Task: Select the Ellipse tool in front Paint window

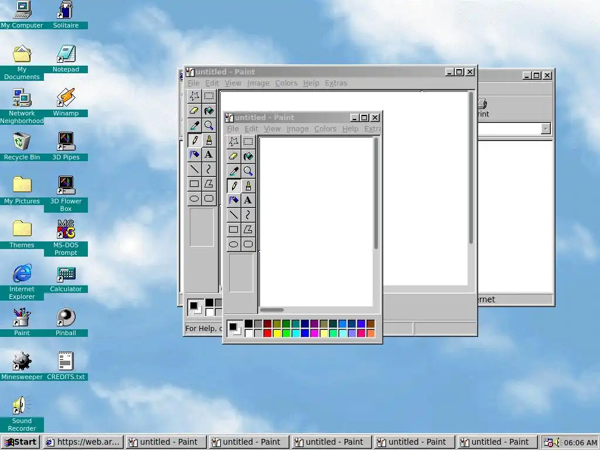Action: [233, 244]
